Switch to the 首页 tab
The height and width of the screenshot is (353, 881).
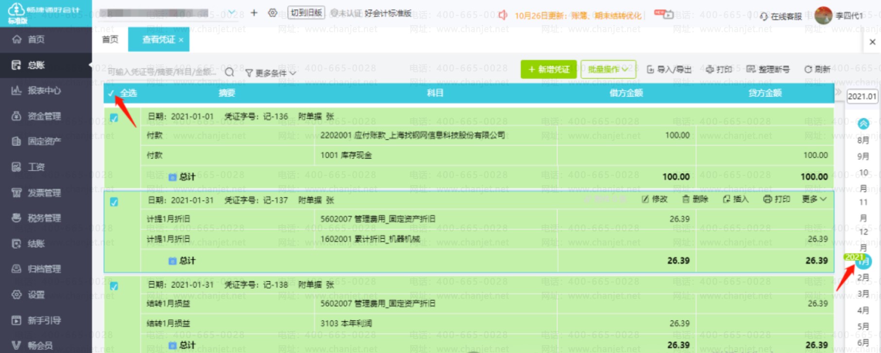(110, 39)
